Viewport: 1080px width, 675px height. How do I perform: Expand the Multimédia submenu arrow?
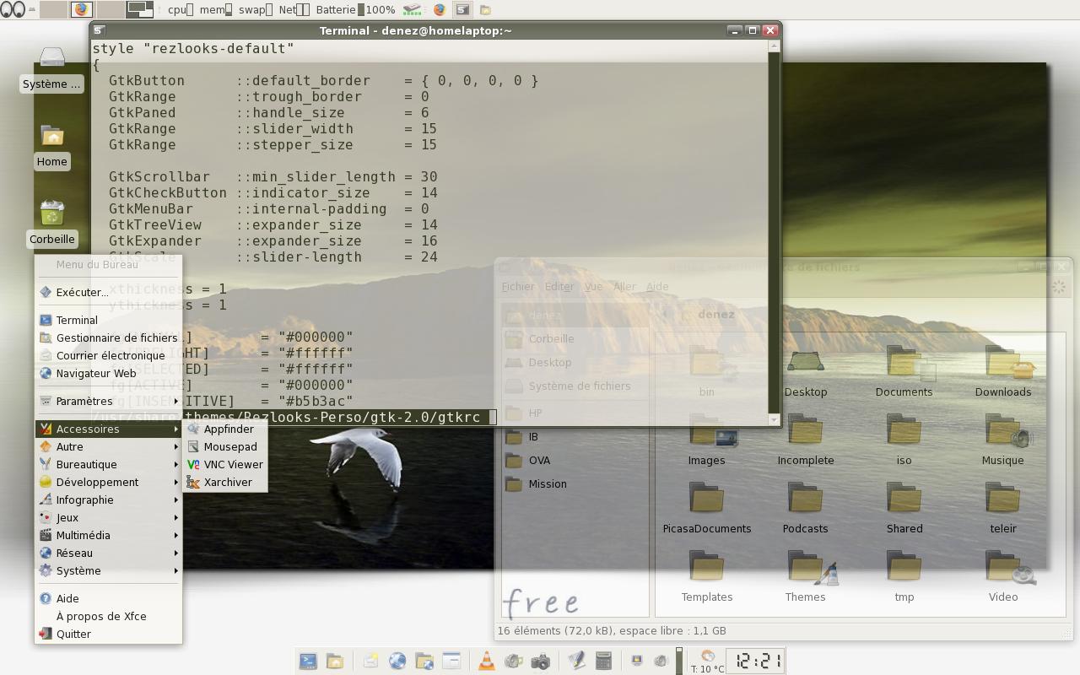[x=176, y=535]
